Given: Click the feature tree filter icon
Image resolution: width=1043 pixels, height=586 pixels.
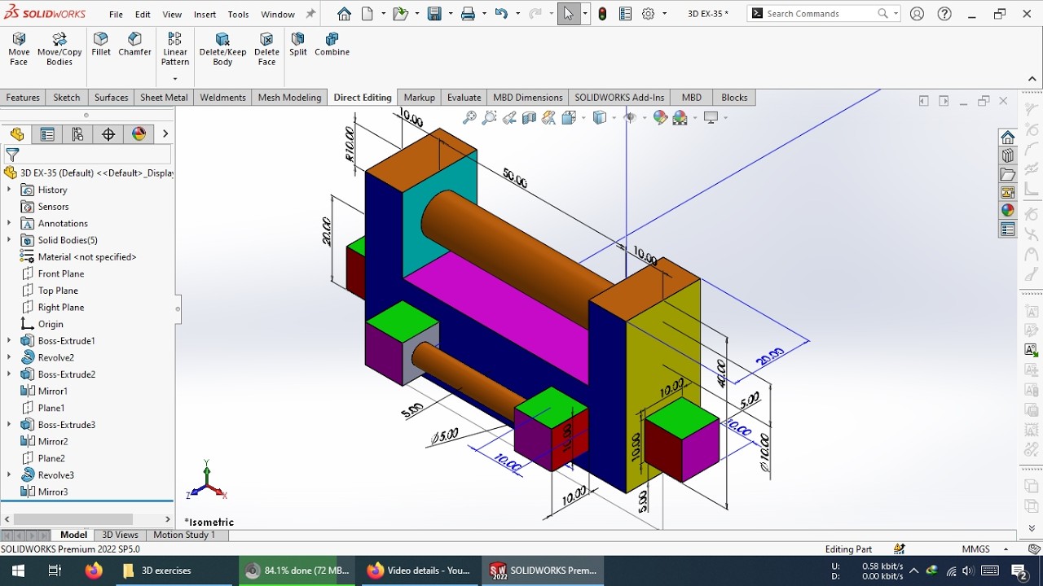Looking at the screenshot, I should click(x=12, y=154).
